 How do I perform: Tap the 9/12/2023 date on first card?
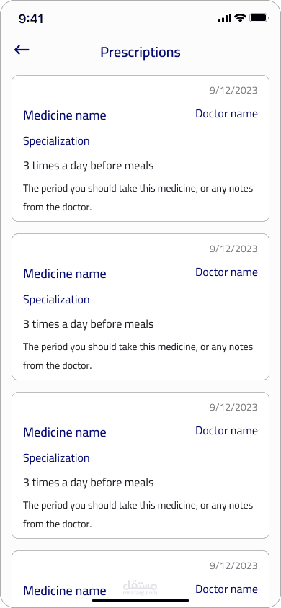[233, 90]
